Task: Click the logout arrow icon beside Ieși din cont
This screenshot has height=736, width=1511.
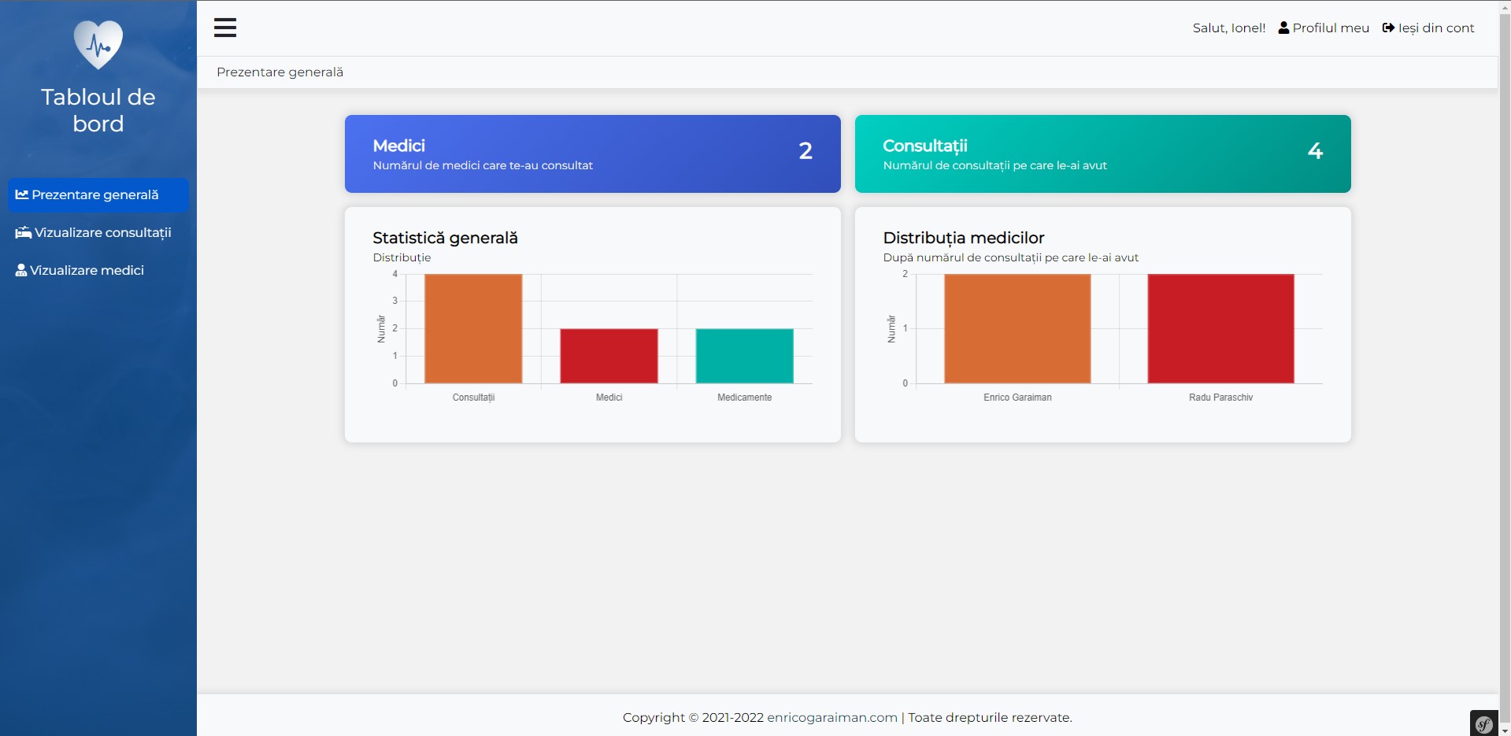Action: (1388, 28)
